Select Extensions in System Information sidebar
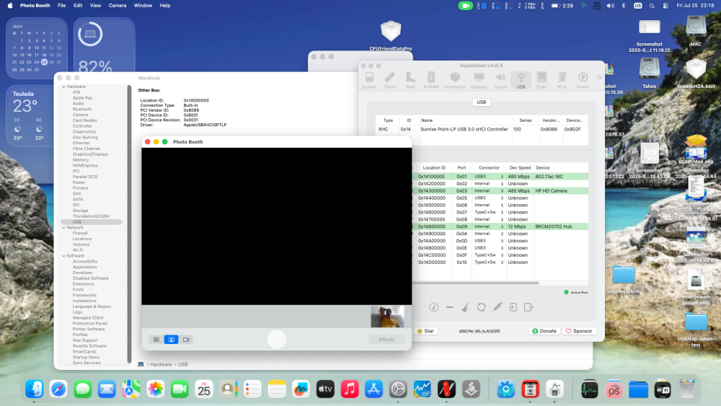Viewport: 721px width, 406px height. (83, 283)
